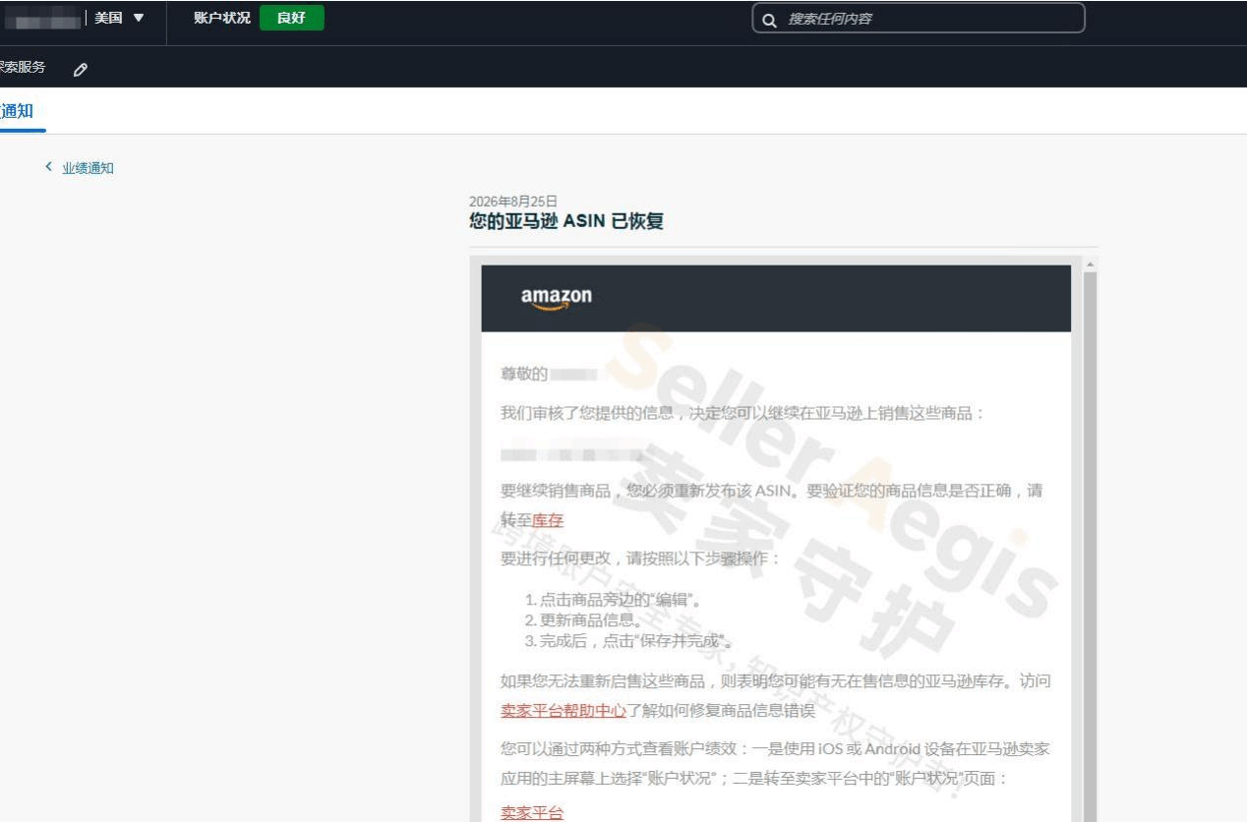This screenshot has height=822, width=1247.
Task: Focus the 搜索任何内容 search field
Action: [919, 19]
